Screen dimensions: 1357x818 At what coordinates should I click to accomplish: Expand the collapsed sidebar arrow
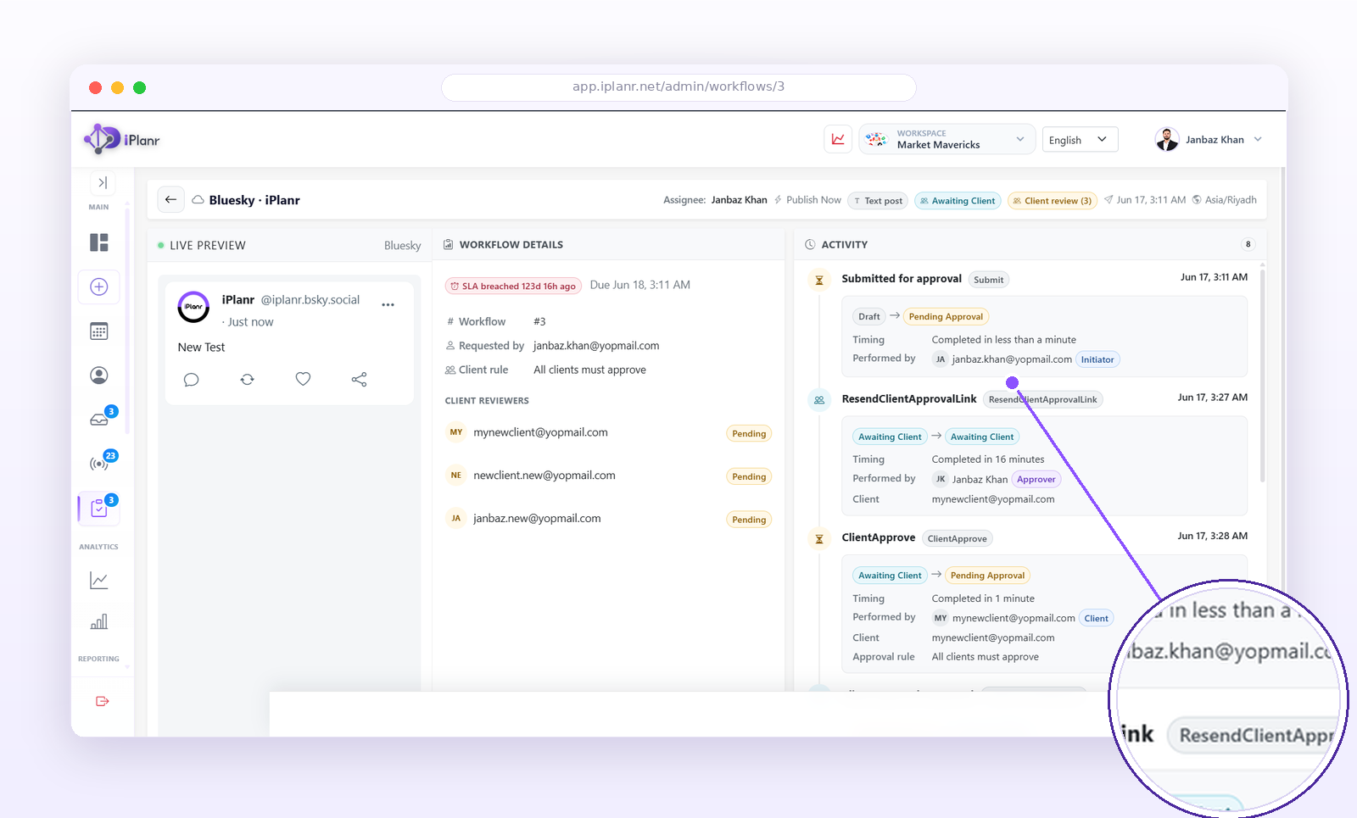(102, 182)
